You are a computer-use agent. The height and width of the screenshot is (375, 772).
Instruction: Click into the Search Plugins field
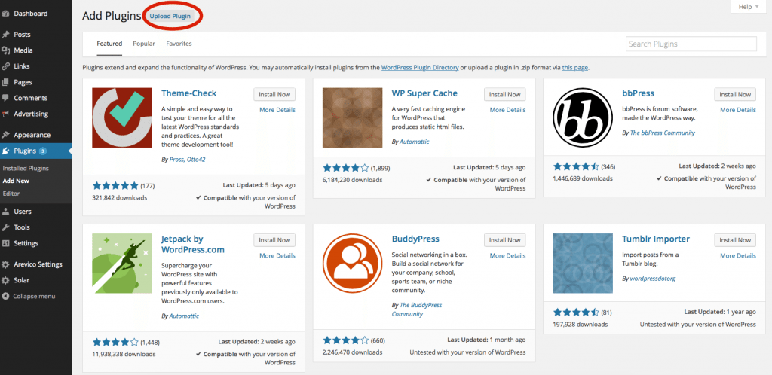691,44
